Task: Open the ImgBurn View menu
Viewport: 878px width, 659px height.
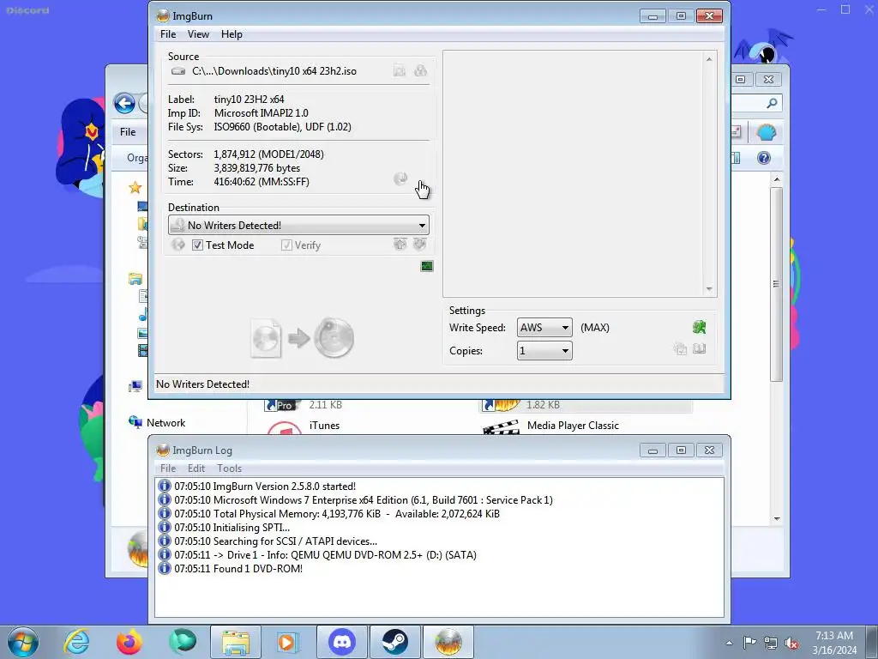Action: click(x=198, y=34)
